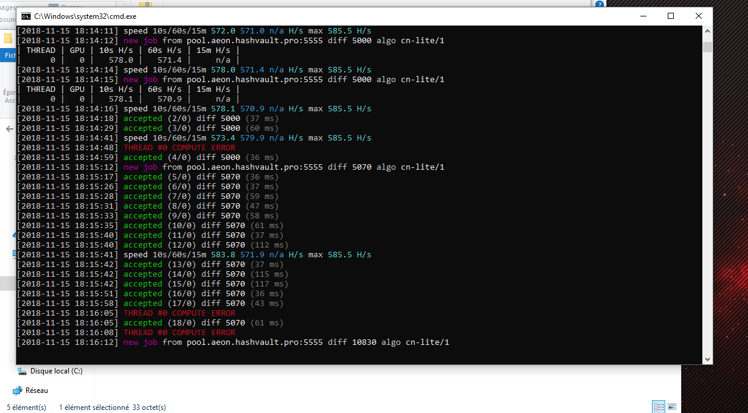This screenshot has width=748, height=413.
Task: Open the Documents folder from the sidebar
Action: pyautogui.click(x=7, y=18)
